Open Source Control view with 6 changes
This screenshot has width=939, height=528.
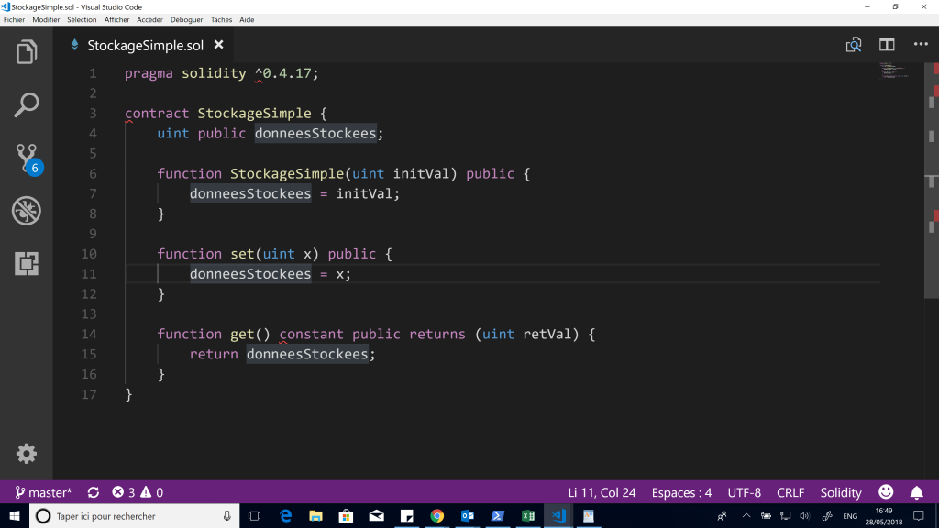point(28,159)
